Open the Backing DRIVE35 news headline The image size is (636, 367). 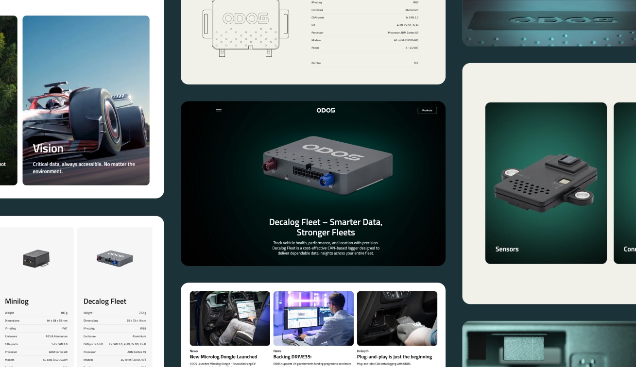coord(292,357)
